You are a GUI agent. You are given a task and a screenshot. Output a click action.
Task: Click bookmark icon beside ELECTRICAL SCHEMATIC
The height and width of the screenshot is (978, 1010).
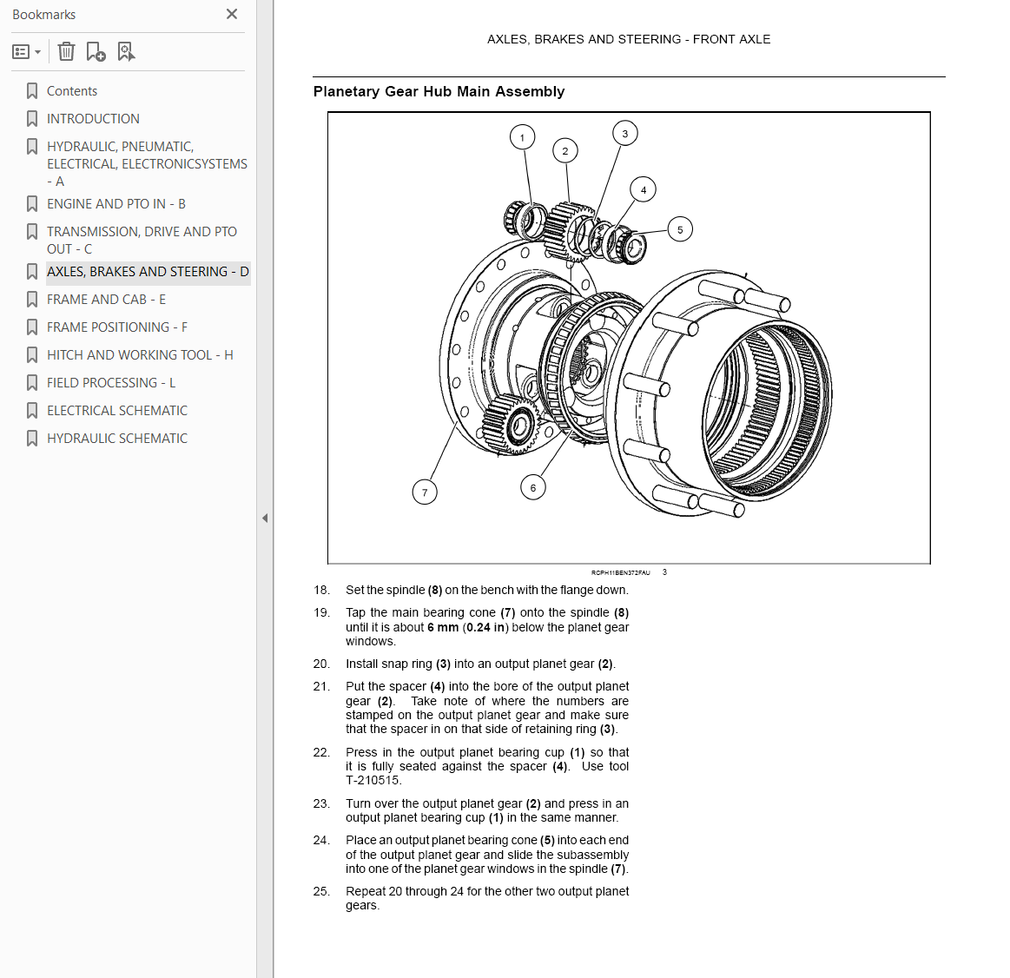click(x=31, y=411)
